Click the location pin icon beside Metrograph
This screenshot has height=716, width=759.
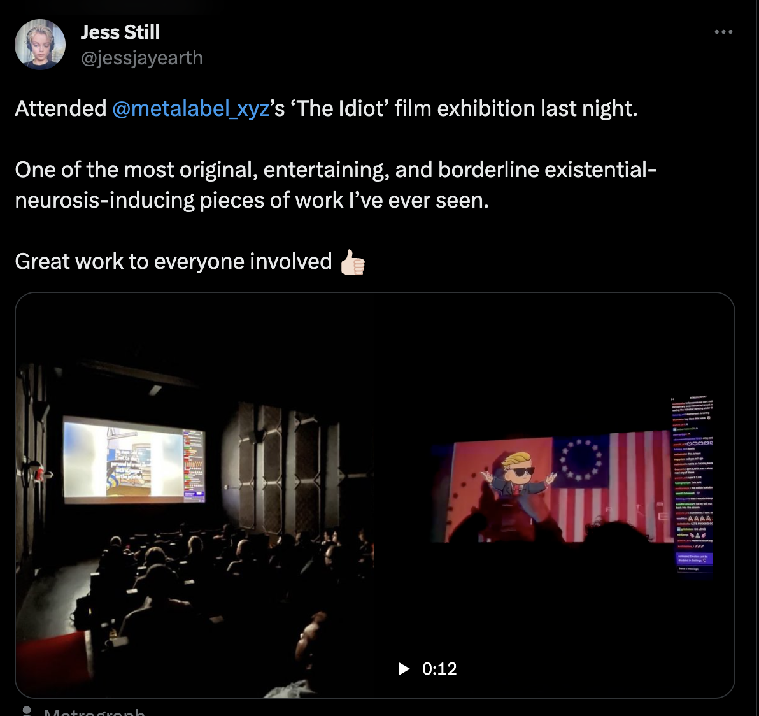(x=27, y=711)
